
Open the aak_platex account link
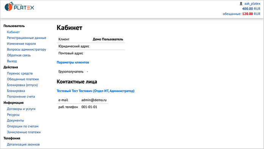pos(252,3)
